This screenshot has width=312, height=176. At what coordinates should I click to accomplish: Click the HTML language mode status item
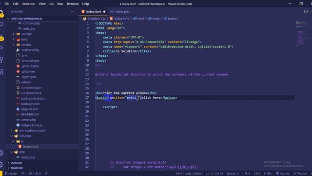(x=268, y=174)
